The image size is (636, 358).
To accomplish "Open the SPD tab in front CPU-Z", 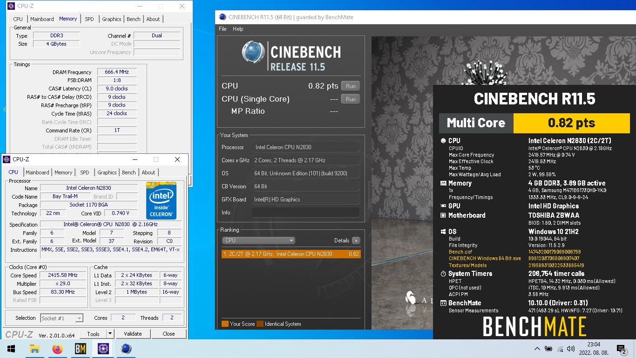I will coord(85,172).
